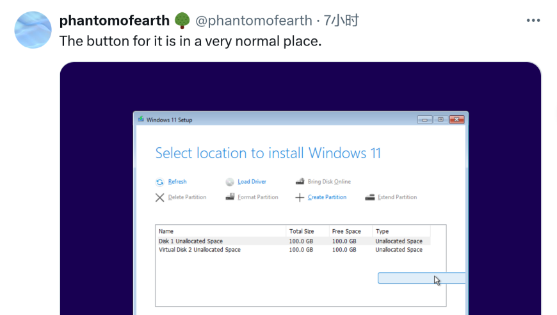Click the Bring Disk Online icon
Image resolution: width=557 pixels, height=315 pixels.
click(300, 181)
